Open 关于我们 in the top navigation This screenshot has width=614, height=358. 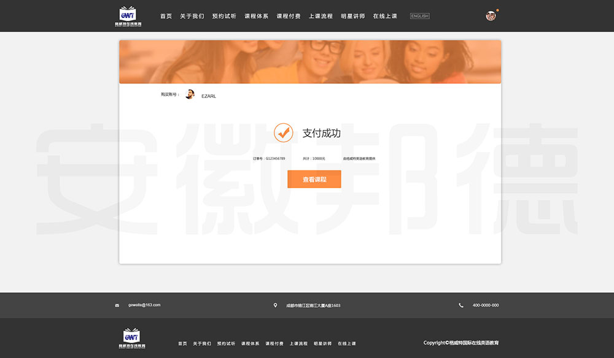[192, 16]
